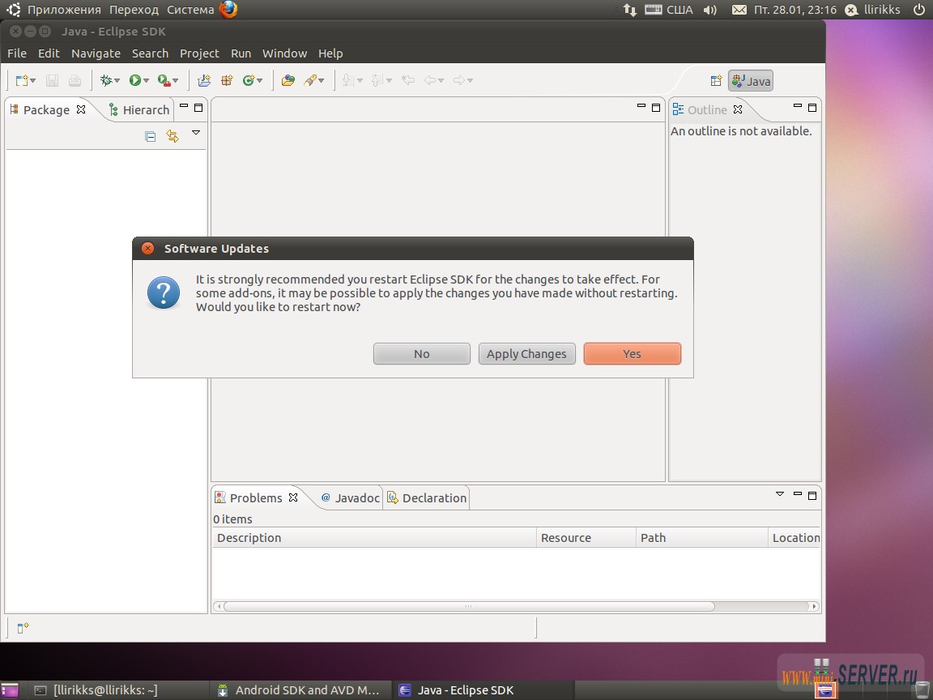Click the fast view icon in status bar

(23, 628)
